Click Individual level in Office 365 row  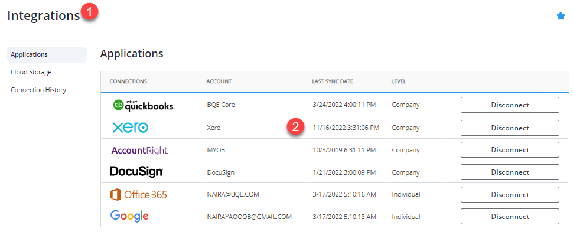click(x=406, y=194)
